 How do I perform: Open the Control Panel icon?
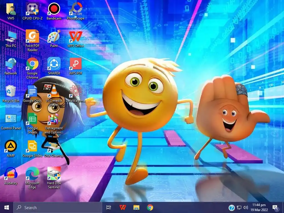[11, 121]
